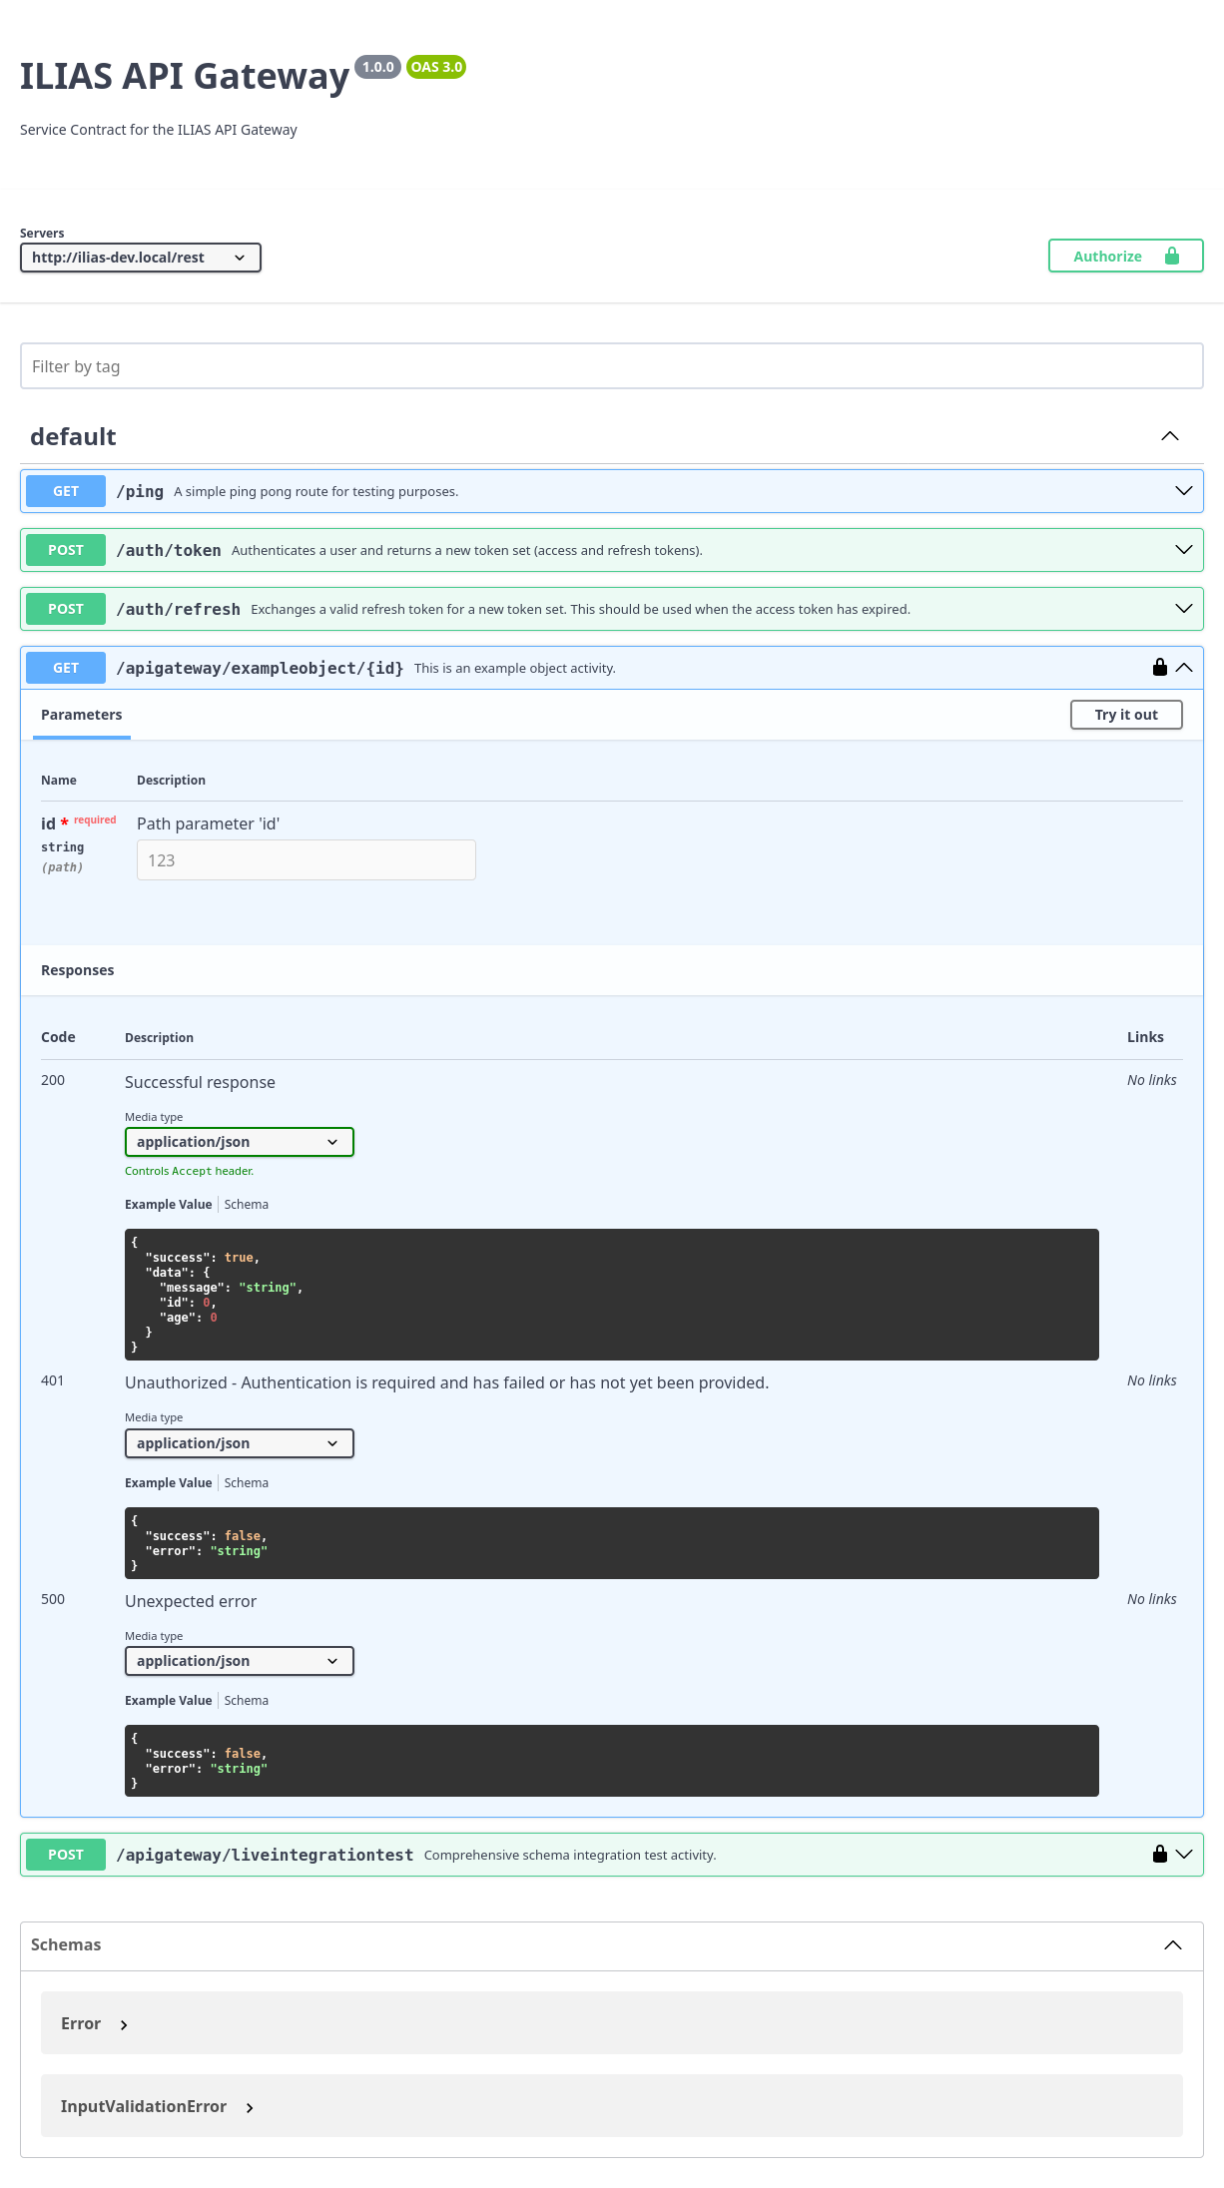Expand the Error schema
The height and width of the screenshot is (2188, 1224).
pyautogui.click(x=94, y=2023)
